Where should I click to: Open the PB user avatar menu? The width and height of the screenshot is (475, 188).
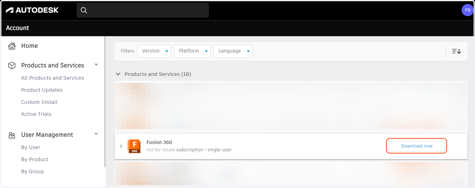(x=467, y=10)
